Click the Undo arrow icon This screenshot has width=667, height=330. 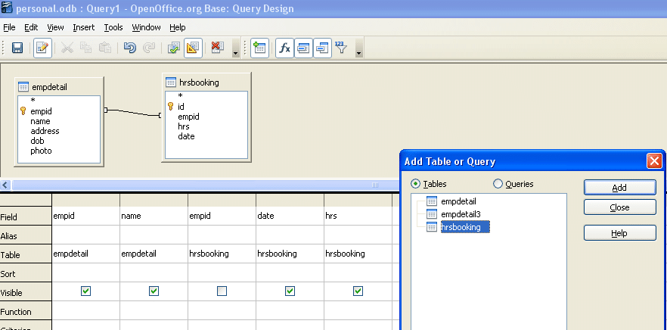point(129,48)
